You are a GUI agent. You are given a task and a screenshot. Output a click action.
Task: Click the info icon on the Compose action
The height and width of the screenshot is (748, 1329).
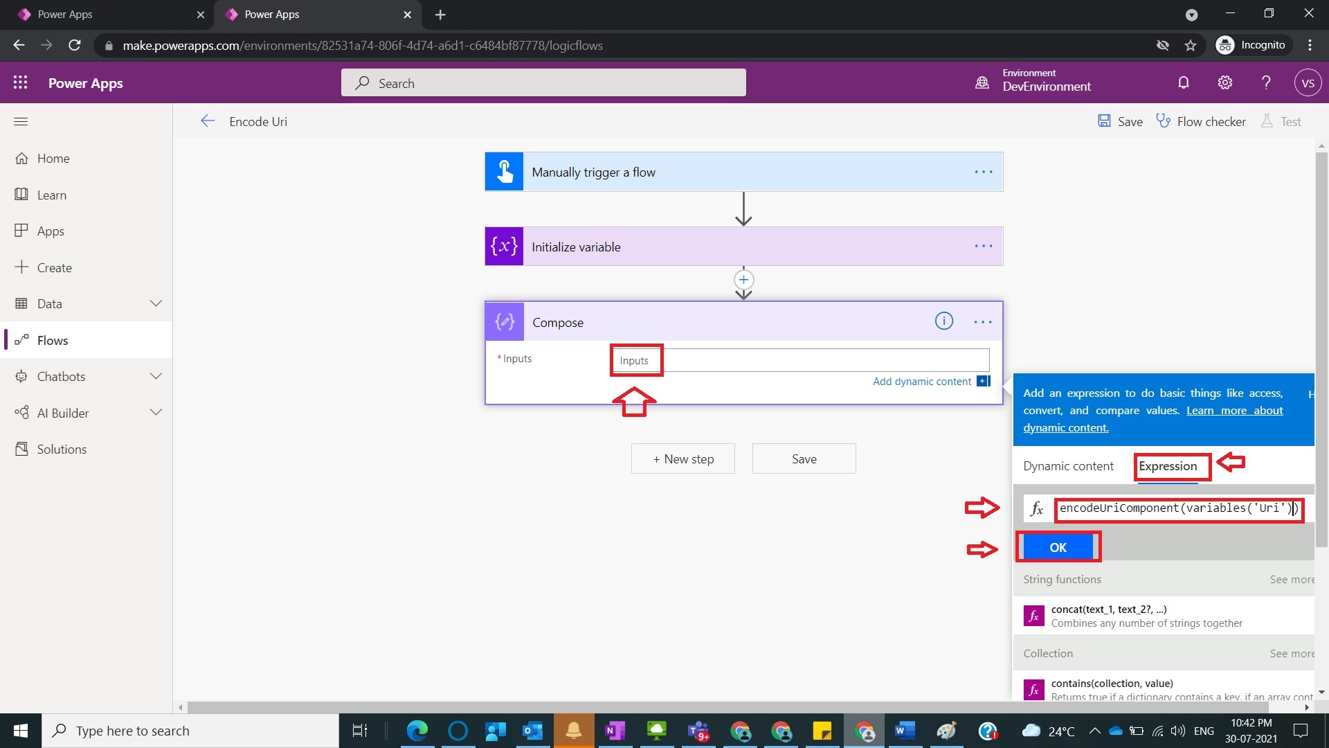pos(944,321)
